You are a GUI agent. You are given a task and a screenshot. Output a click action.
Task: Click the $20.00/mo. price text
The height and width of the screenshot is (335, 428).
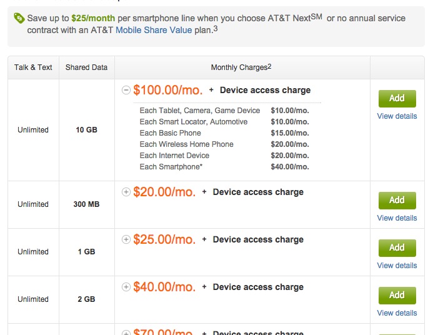pos(164,192)
